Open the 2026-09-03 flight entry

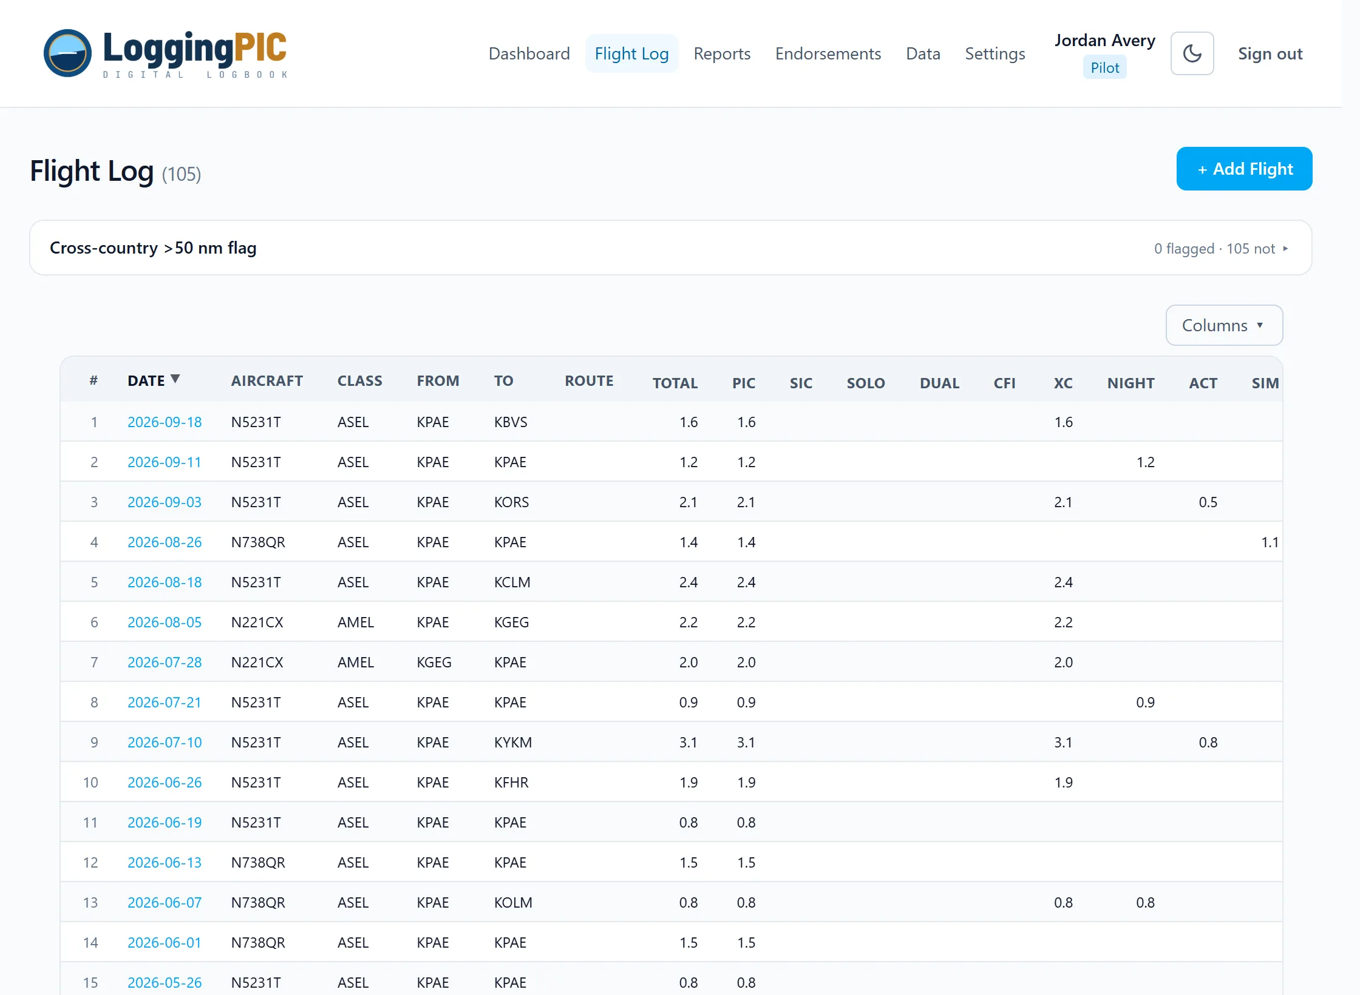point(164,502)
